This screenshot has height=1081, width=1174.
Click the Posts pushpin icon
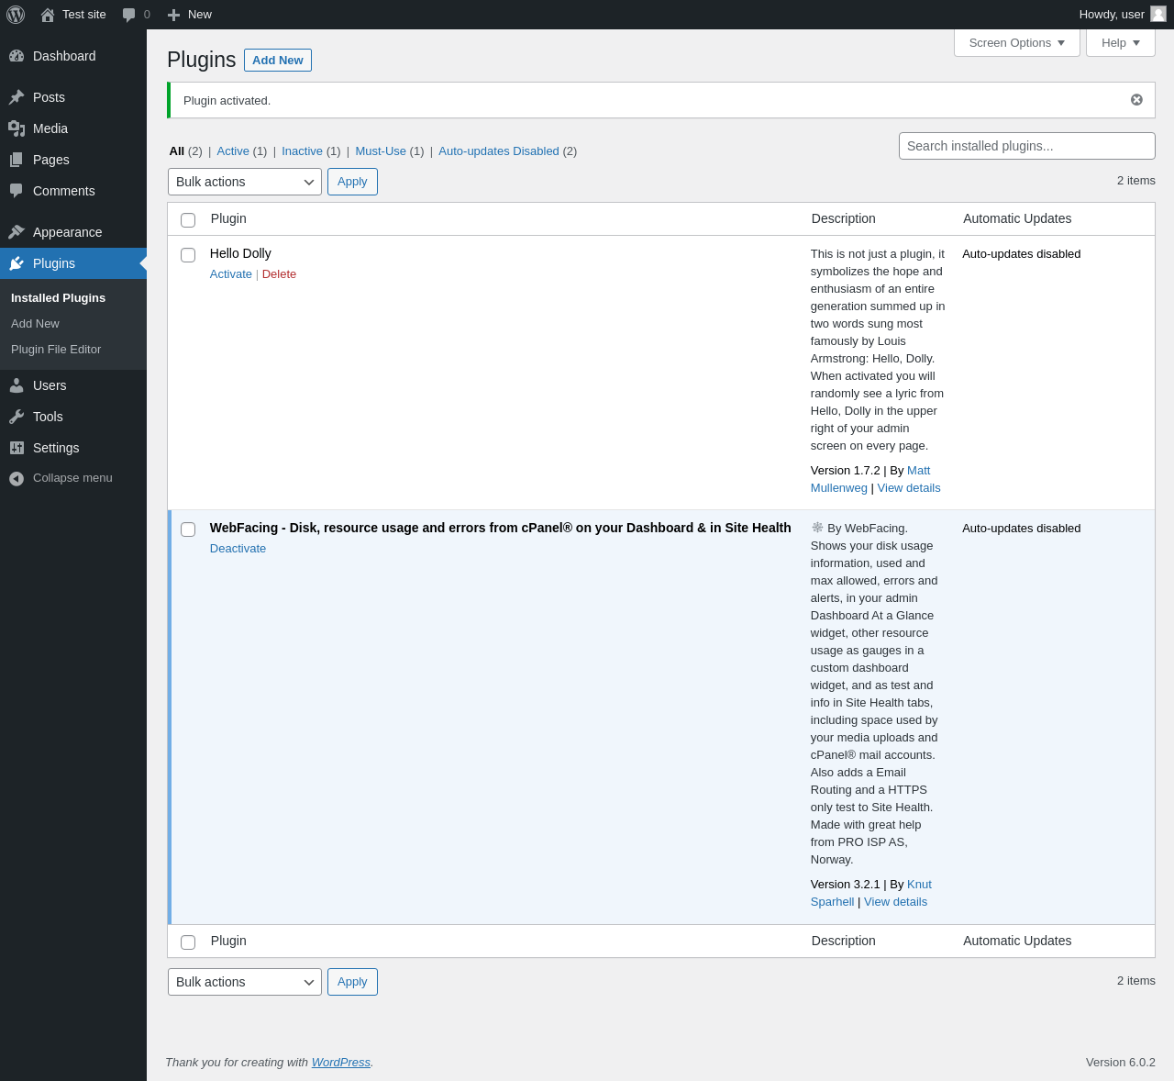(x=17, y=97)
